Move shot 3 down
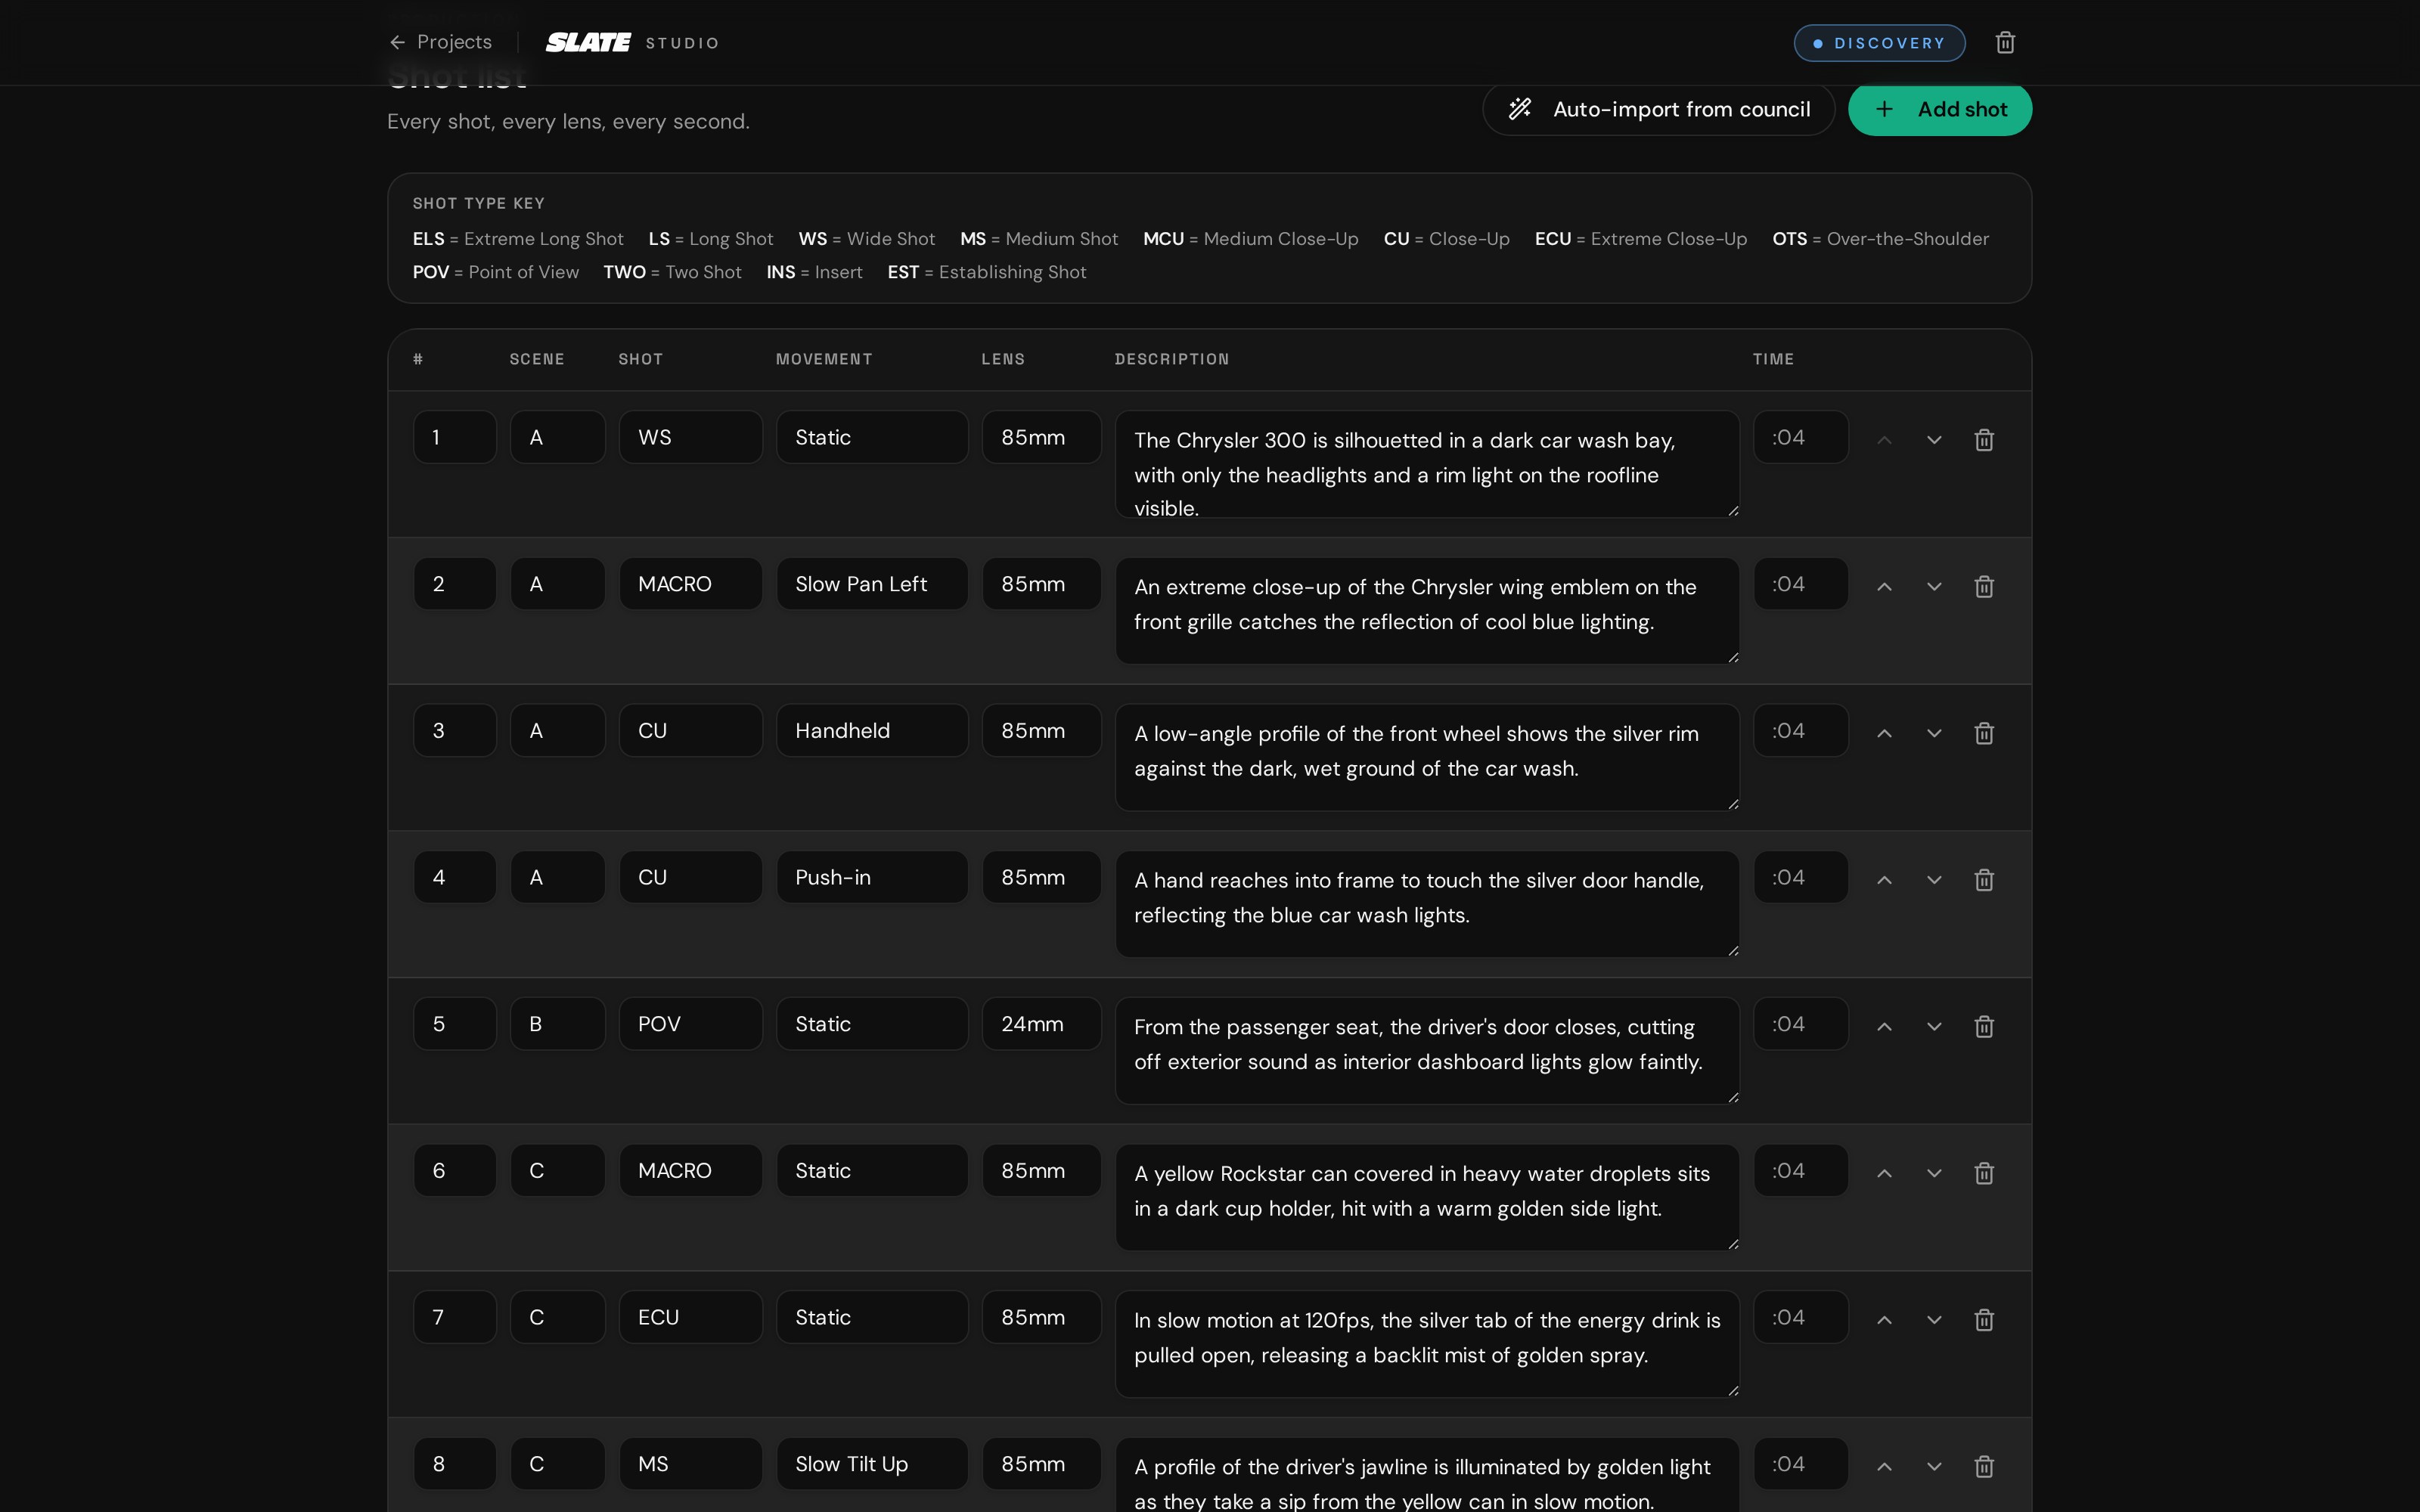This screenshot has width=2420, height=1512. click(1934, 733)
